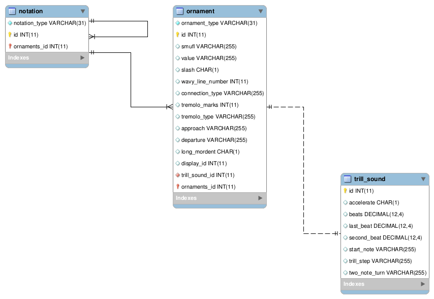Click the ornament table icon in header
The width and height of the screenshot is (434, 299).
click(180, 11)
